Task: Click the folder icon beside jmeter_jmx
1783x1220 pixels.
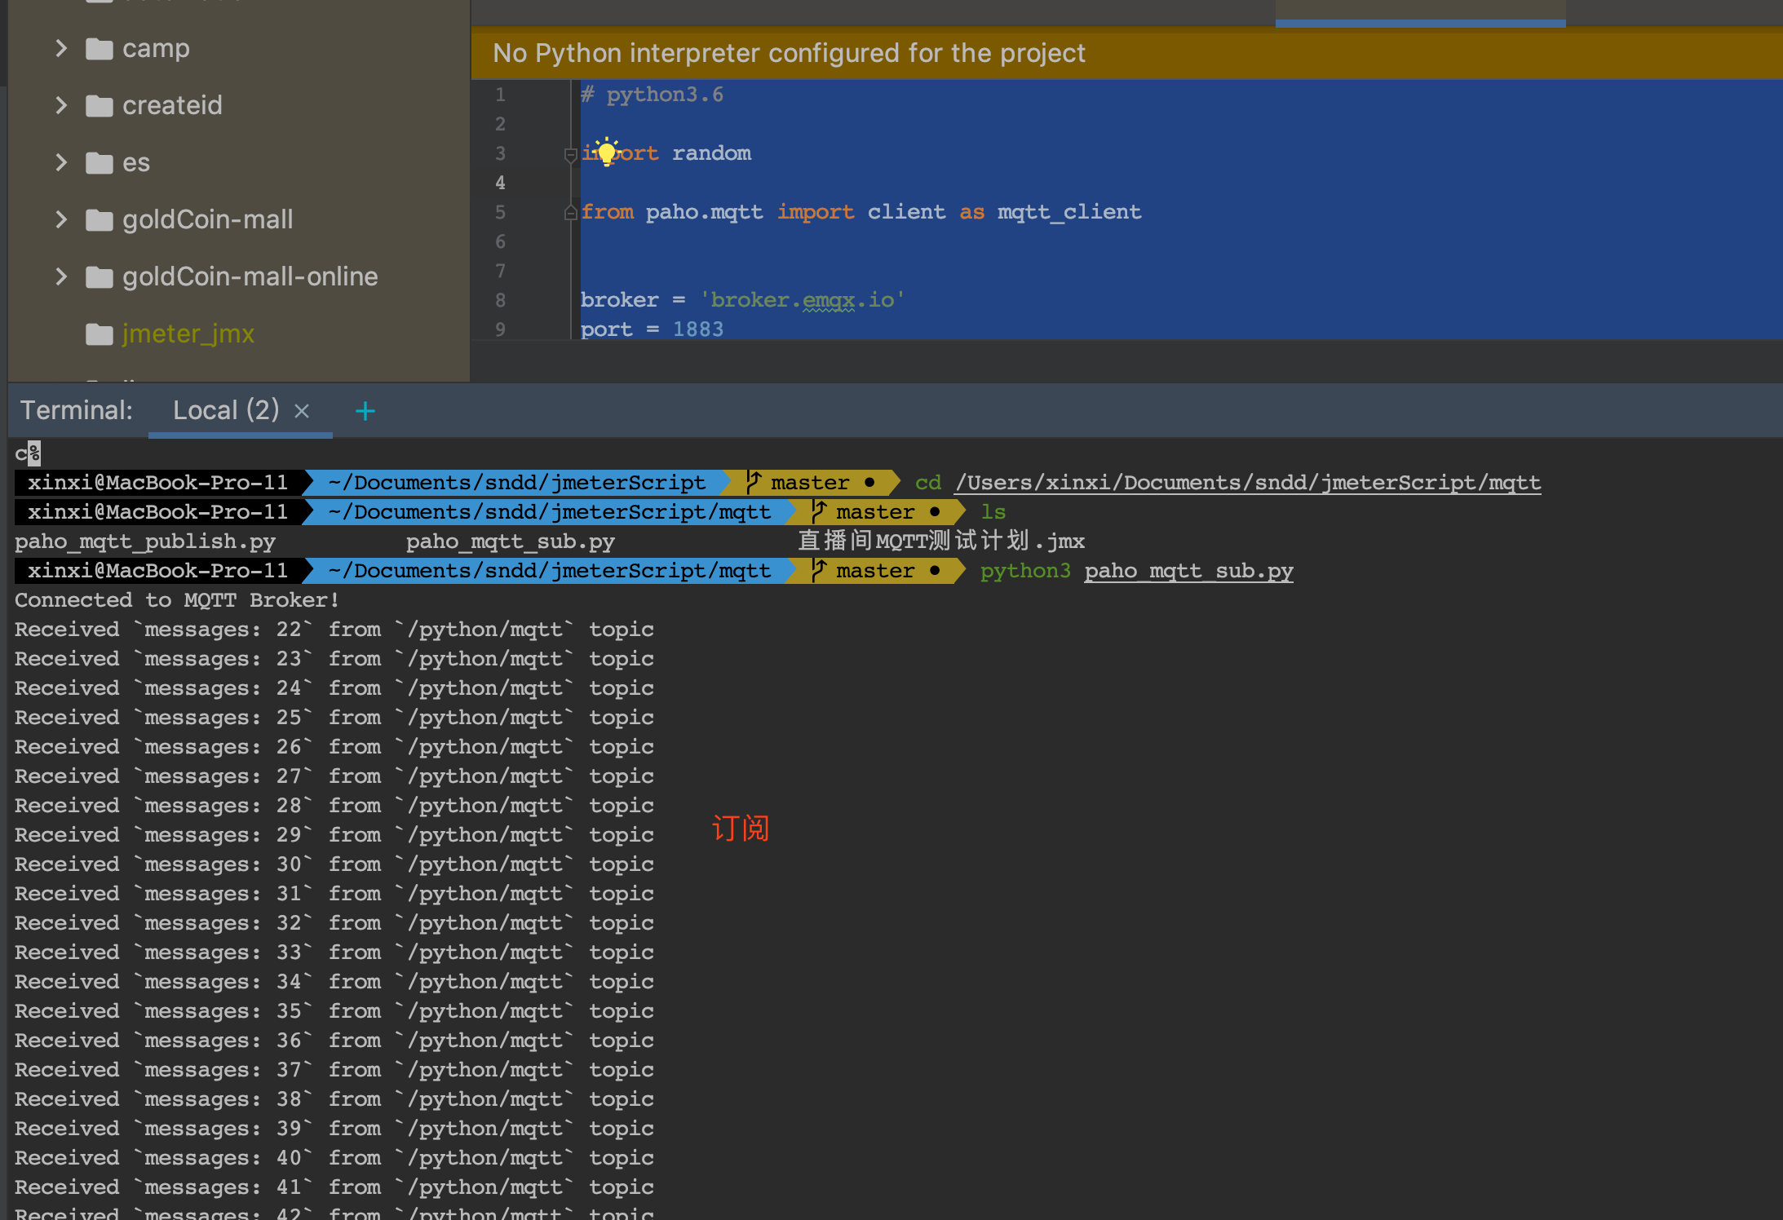Action: pos(100,333)
